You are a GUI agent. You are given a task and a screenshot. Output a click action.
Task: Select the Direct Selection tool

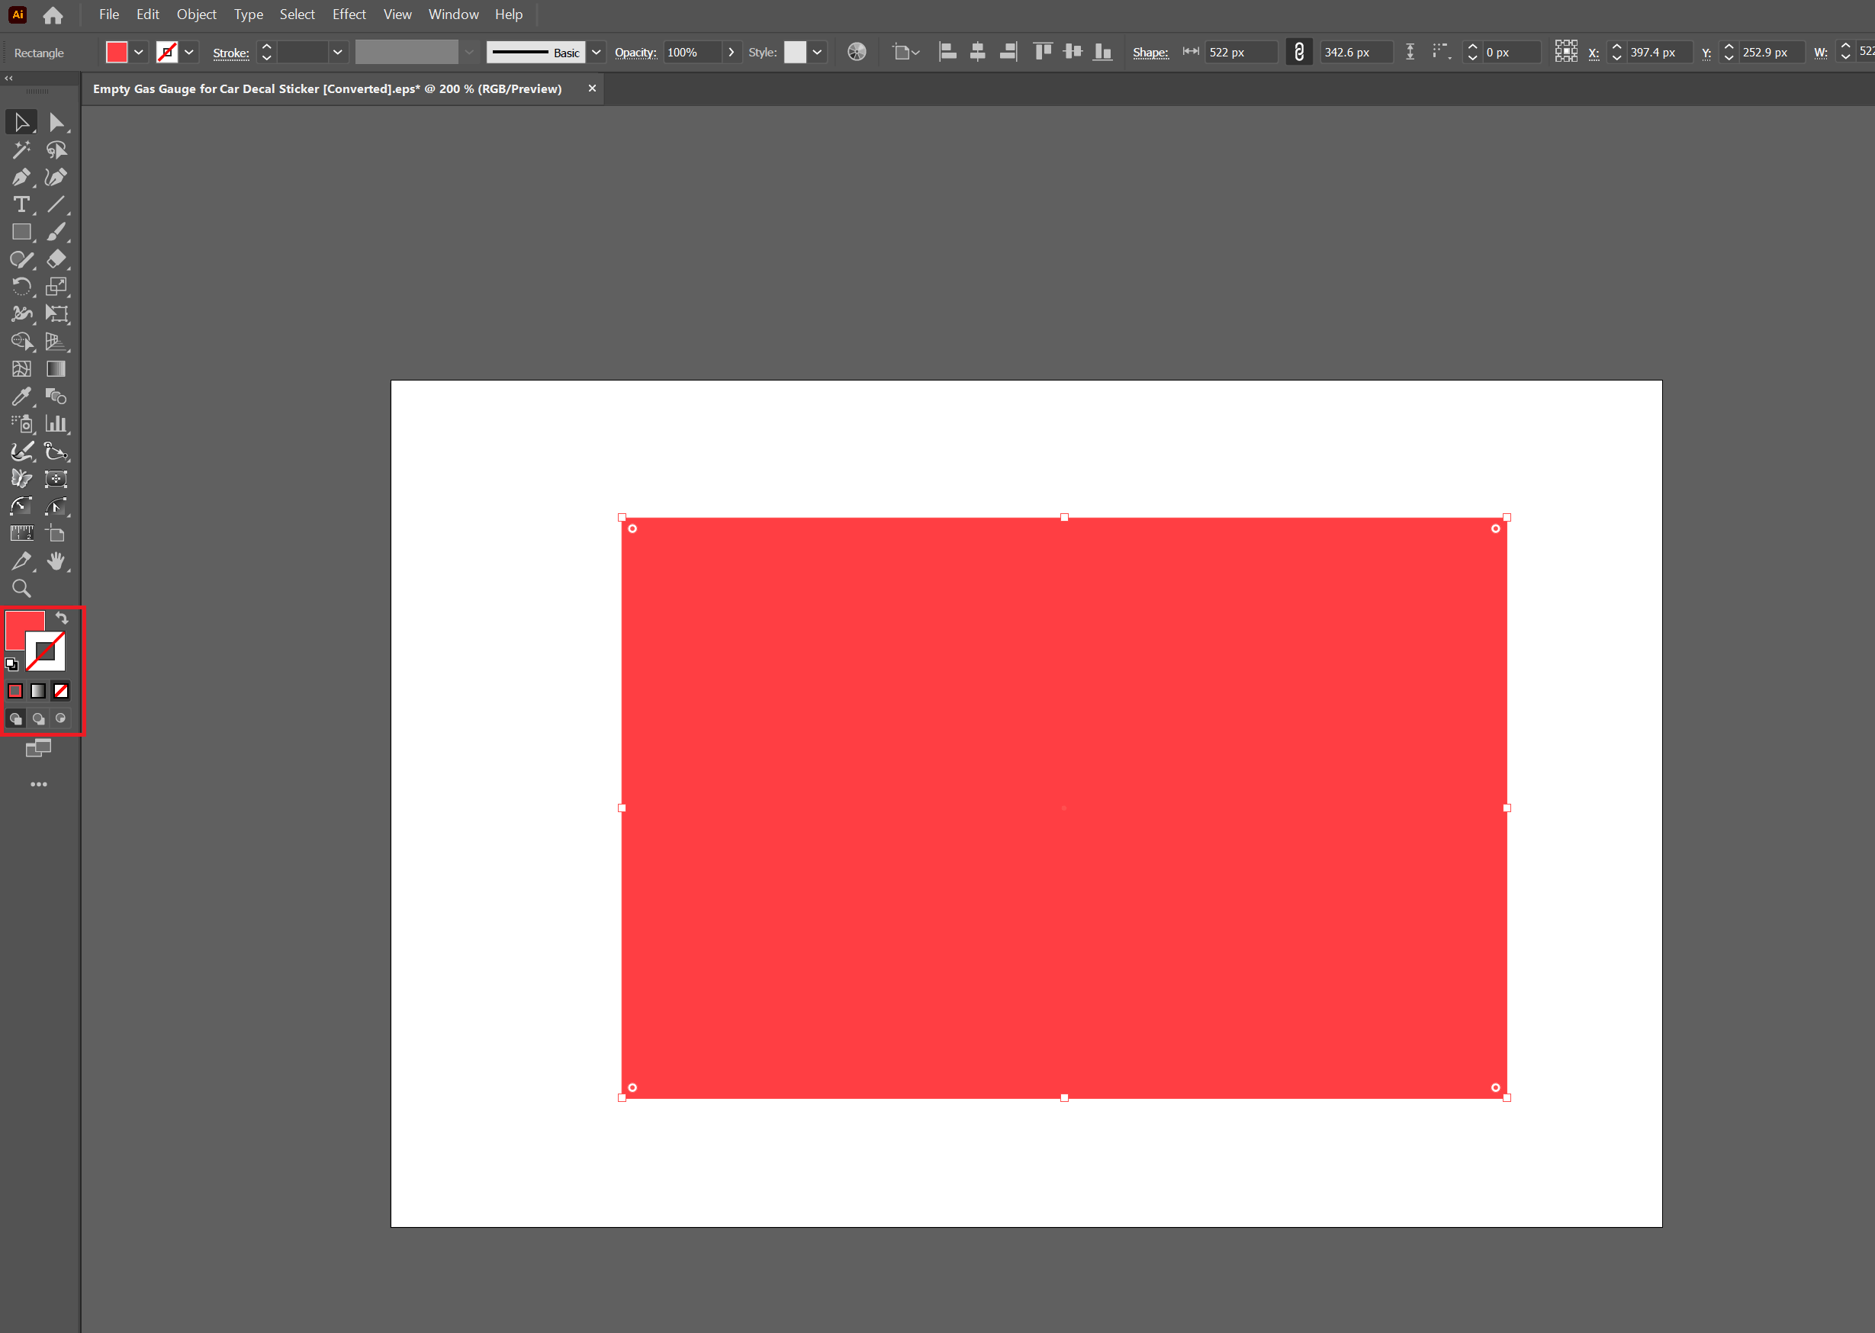coord(56,122)
